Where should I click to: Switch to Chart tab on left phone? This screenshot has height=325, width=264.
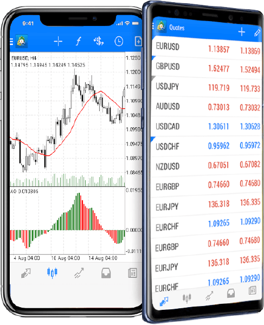click(x=52, y=273)
